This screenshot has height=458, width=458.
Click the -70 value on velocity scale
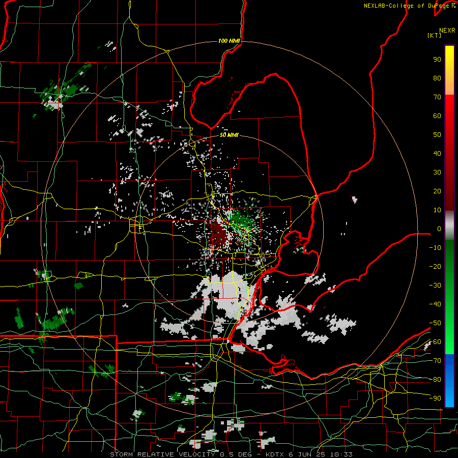point(435,361)
